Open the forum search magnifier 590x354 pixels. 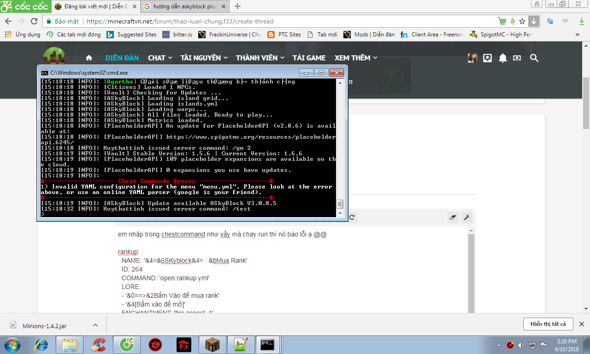pos(534,58)
